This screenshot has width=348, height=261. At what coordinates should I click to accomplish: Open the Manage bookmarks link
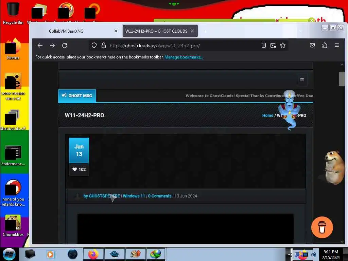[184, 57]
